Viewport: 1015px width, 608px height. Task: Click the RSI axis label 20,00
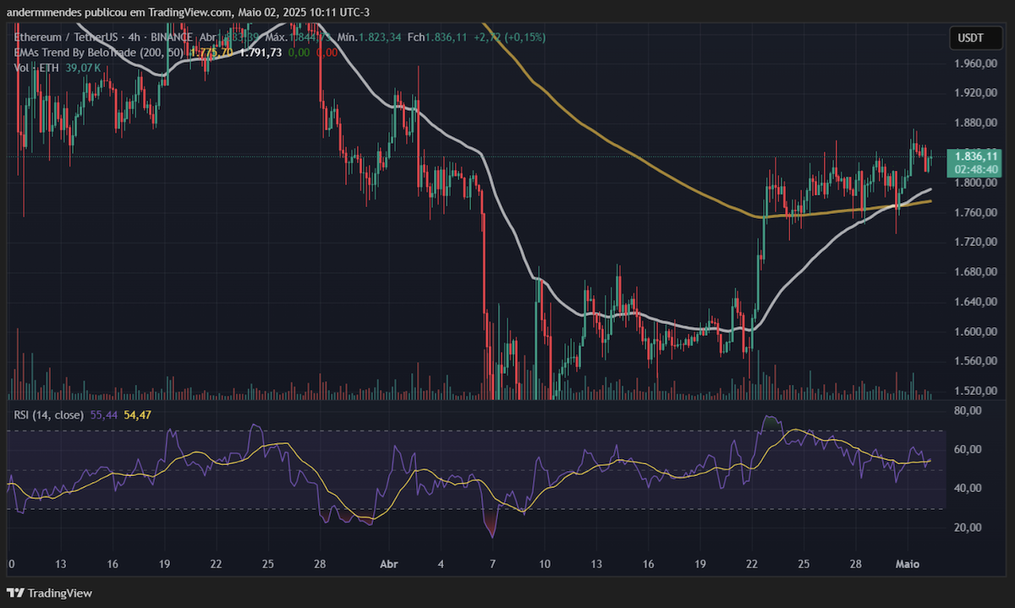[967, 527]
